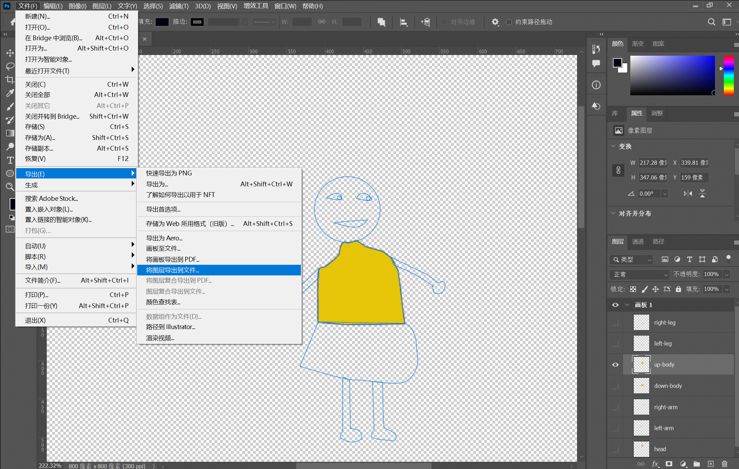Open path options gear icon
Image resolution: width=739 pixels, height=469 pixels.
pos(495,22)
